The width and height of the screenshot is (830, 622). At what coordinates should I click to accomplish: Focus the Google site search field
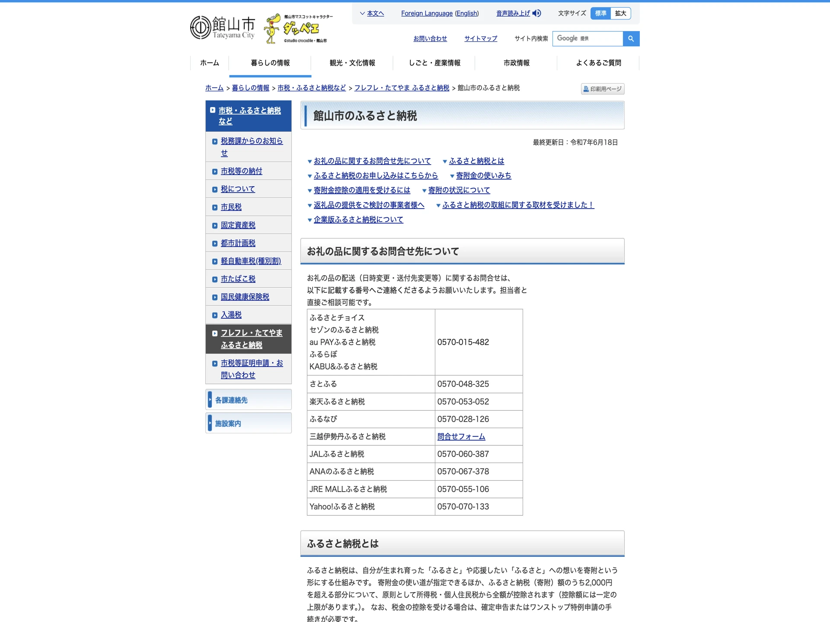pos(587,38)
